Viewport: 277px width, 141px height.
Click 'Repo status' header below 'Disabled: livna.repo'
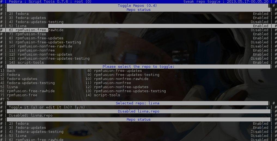(x=138, y=120)
